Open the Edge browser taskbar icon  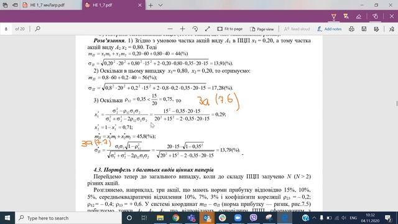(x=285, y=218)
